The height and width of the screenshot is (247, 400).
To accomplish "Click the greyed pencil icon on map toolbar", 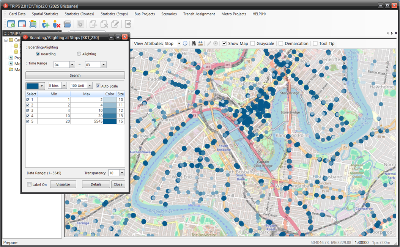I will 209,43.
